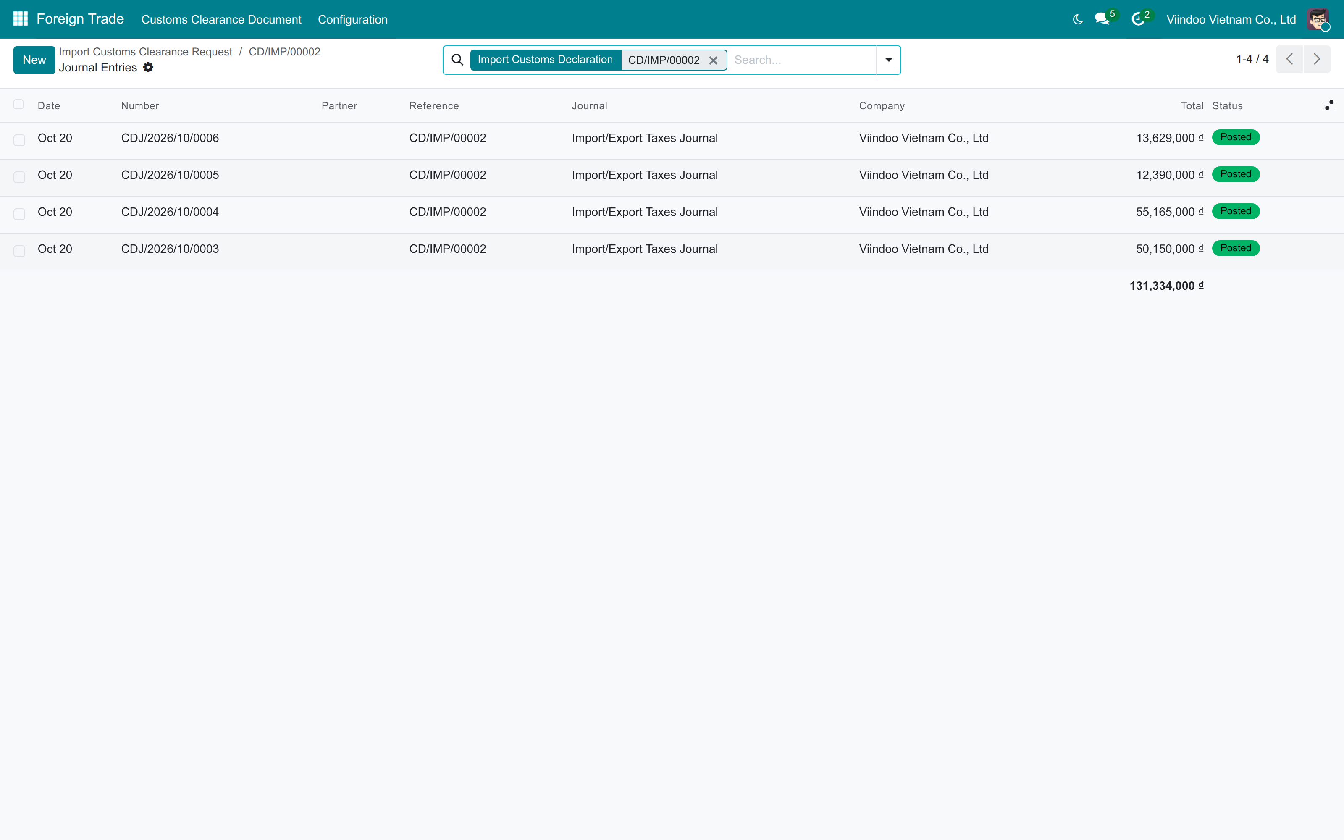Screen dimensions: 1344x840
Task: Tick checkbox for CDJ/2026/10/0006 row
Action: [19, 140]
